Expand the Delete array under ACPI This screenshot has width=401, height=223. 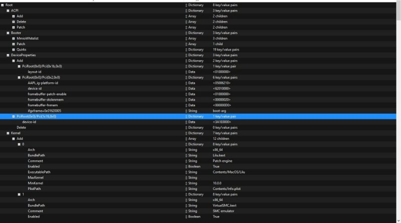pos(14,22)
